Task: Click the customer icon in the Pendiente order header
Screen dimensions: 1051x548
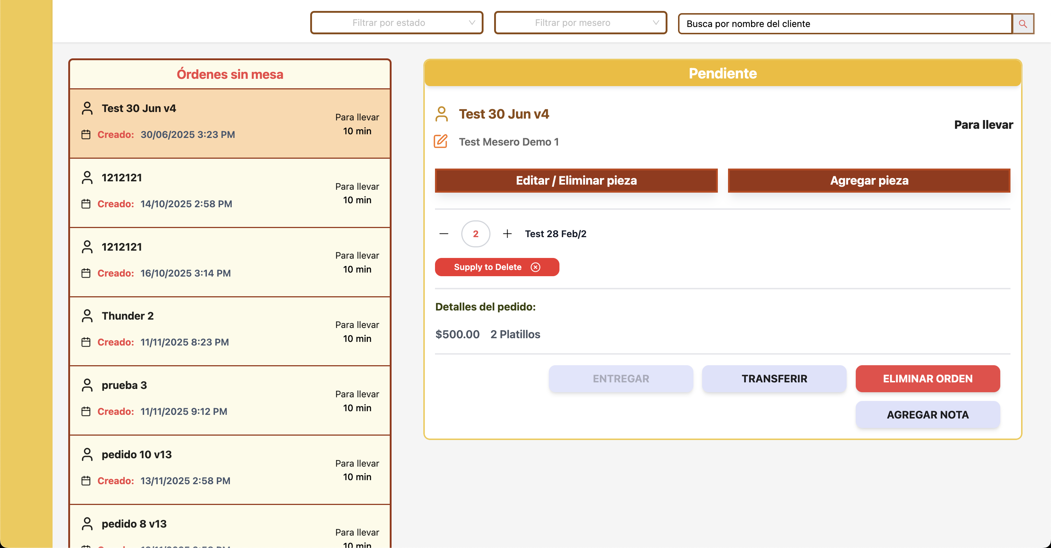Action: pos(442,114)
